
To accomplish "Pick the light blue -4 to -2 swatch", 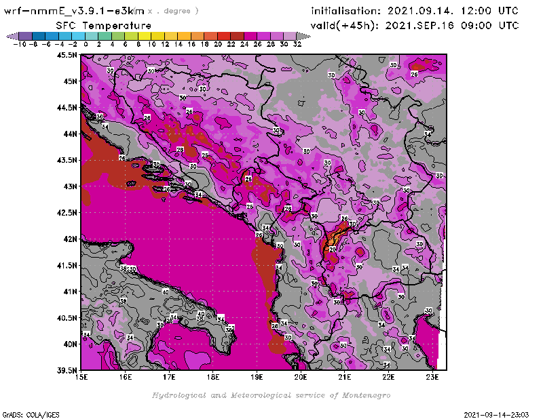I will pyautogui.click(x=65, y=36).
